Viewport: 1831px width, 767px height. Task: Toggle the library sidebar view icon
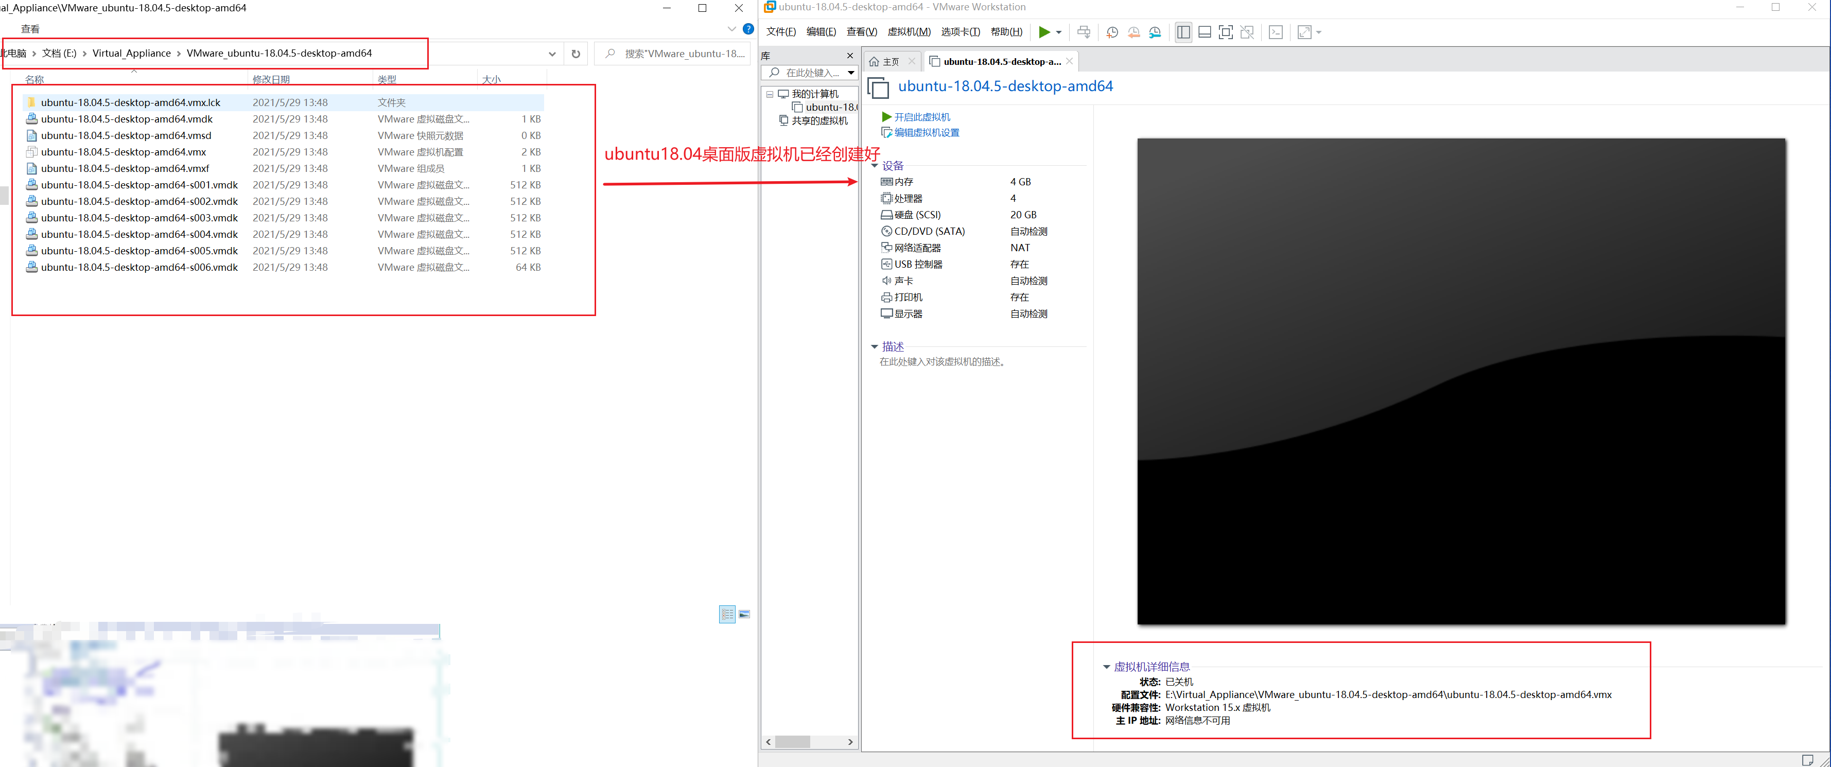[x=1183, y=32]
